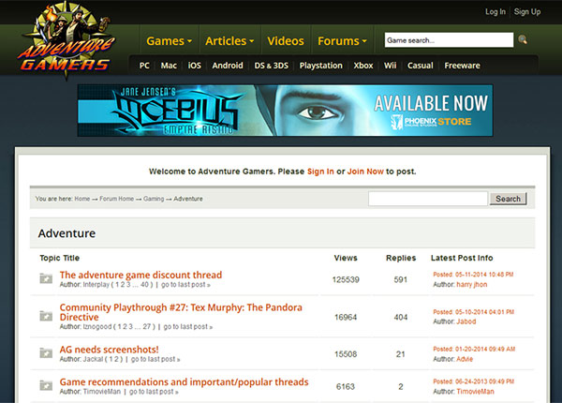Click the Join Now link
Screen dimensions: 562x403
pyautogui.click(x=365, y=172)
